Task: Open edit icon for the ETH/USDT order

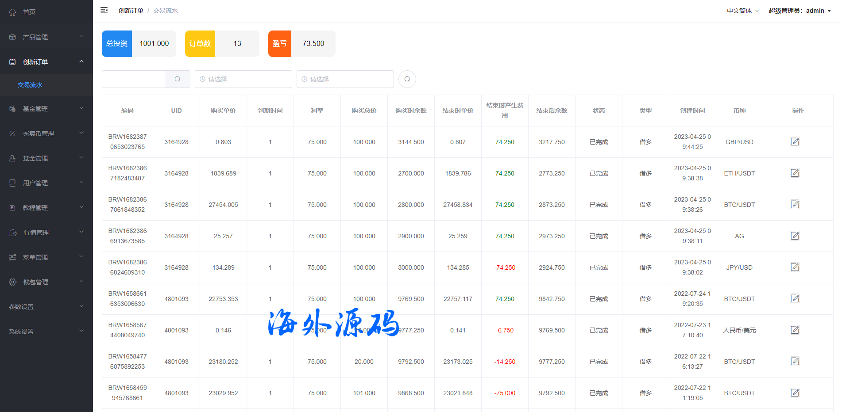Action: pos(795,173)
